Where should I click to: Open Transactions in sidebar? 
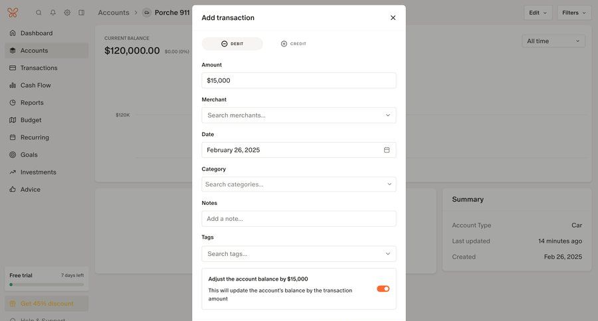click(x=47, y=68)
